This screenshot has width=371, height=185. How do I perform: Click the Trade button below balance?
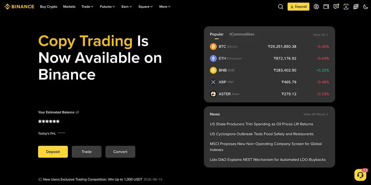tap(87, 152)
